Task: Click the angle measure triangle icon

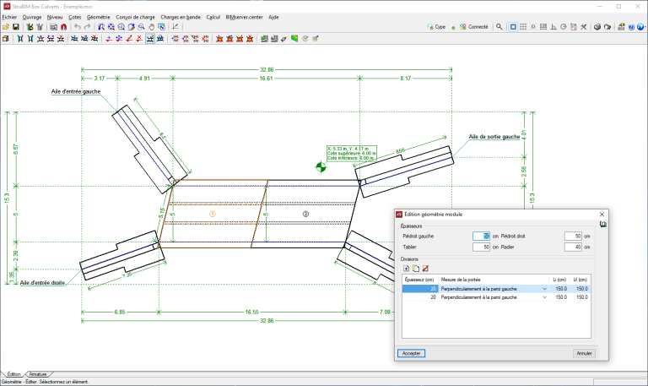Action: [x=553, y=27]
